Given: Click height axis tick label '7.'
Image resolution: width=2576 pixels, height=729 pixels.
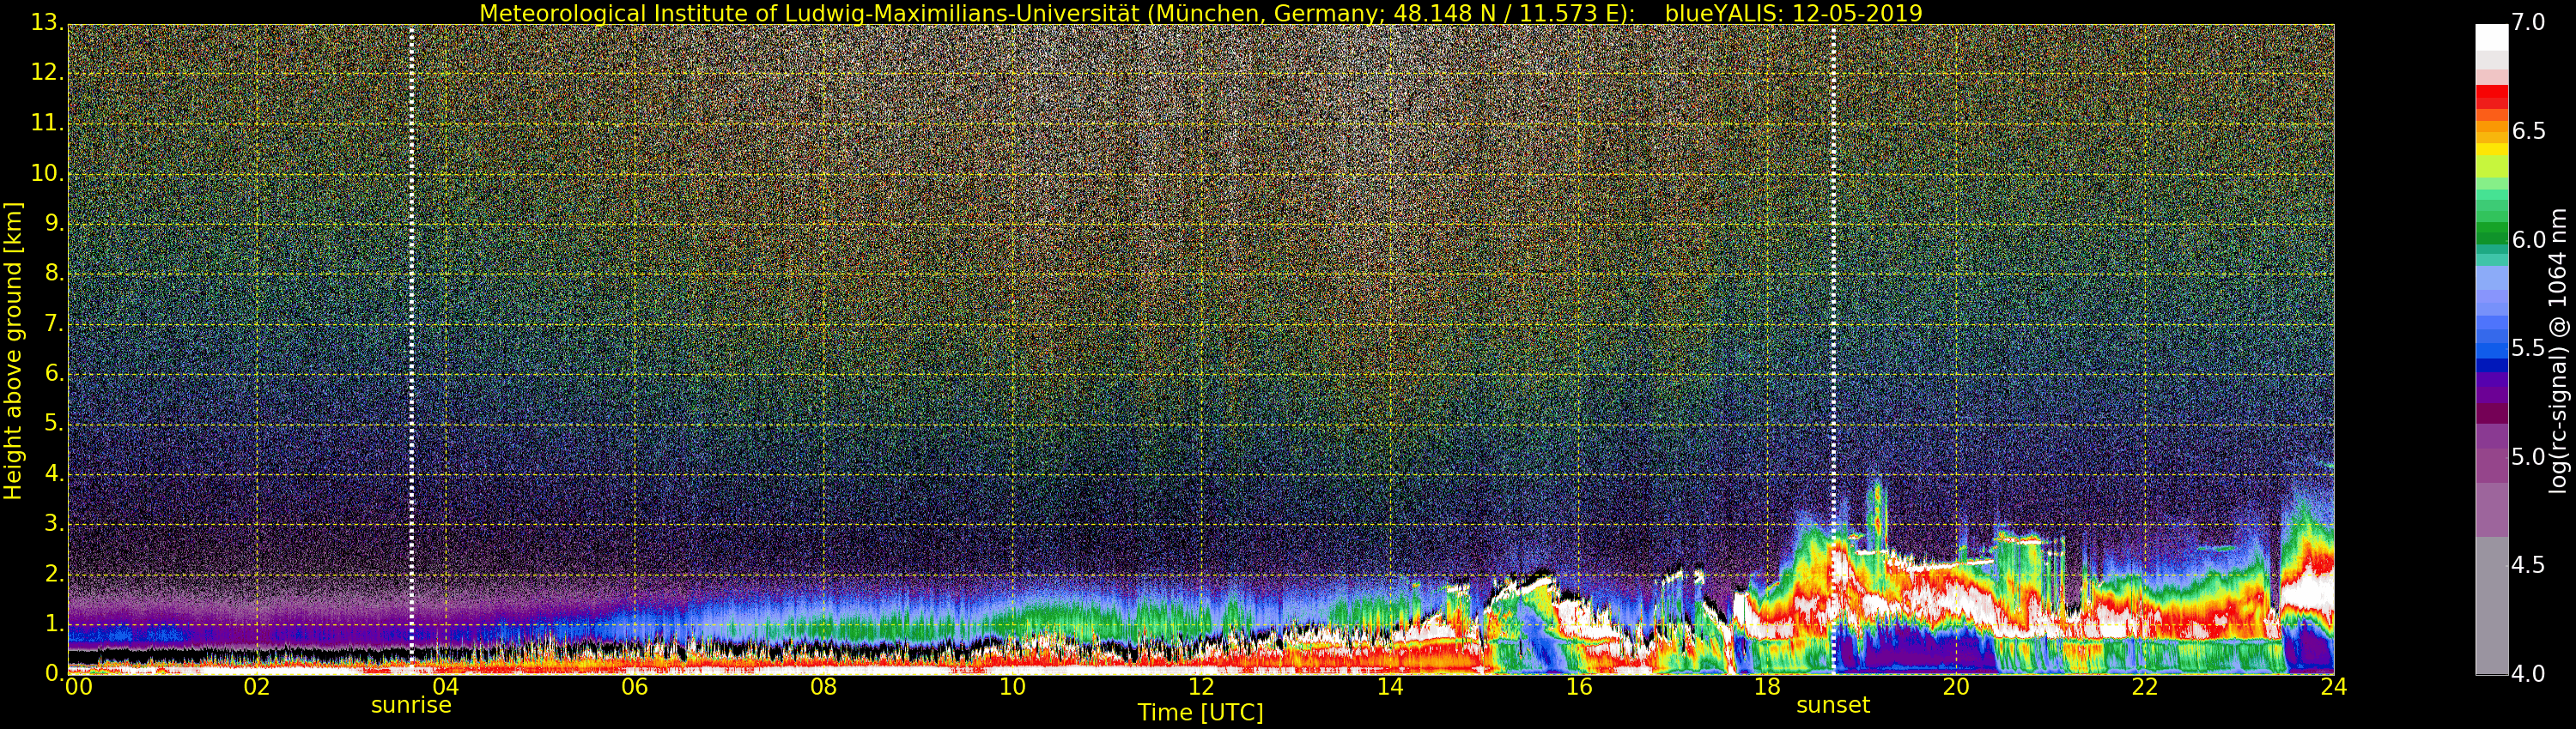Looking at the screenshot, I should tap(53, 323).
